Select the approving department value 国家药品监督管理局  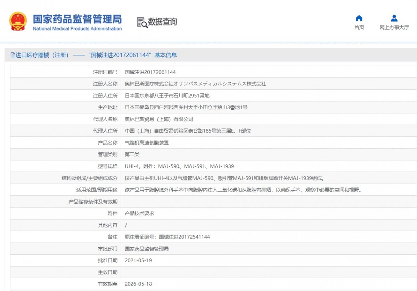[147, 249]
